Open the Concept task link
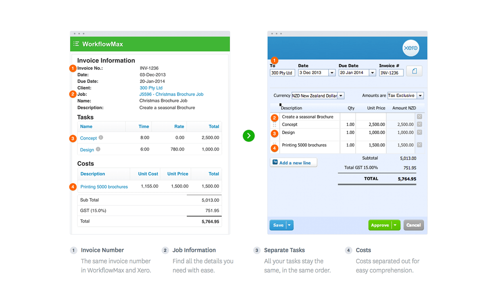 [x=88, y=138]
